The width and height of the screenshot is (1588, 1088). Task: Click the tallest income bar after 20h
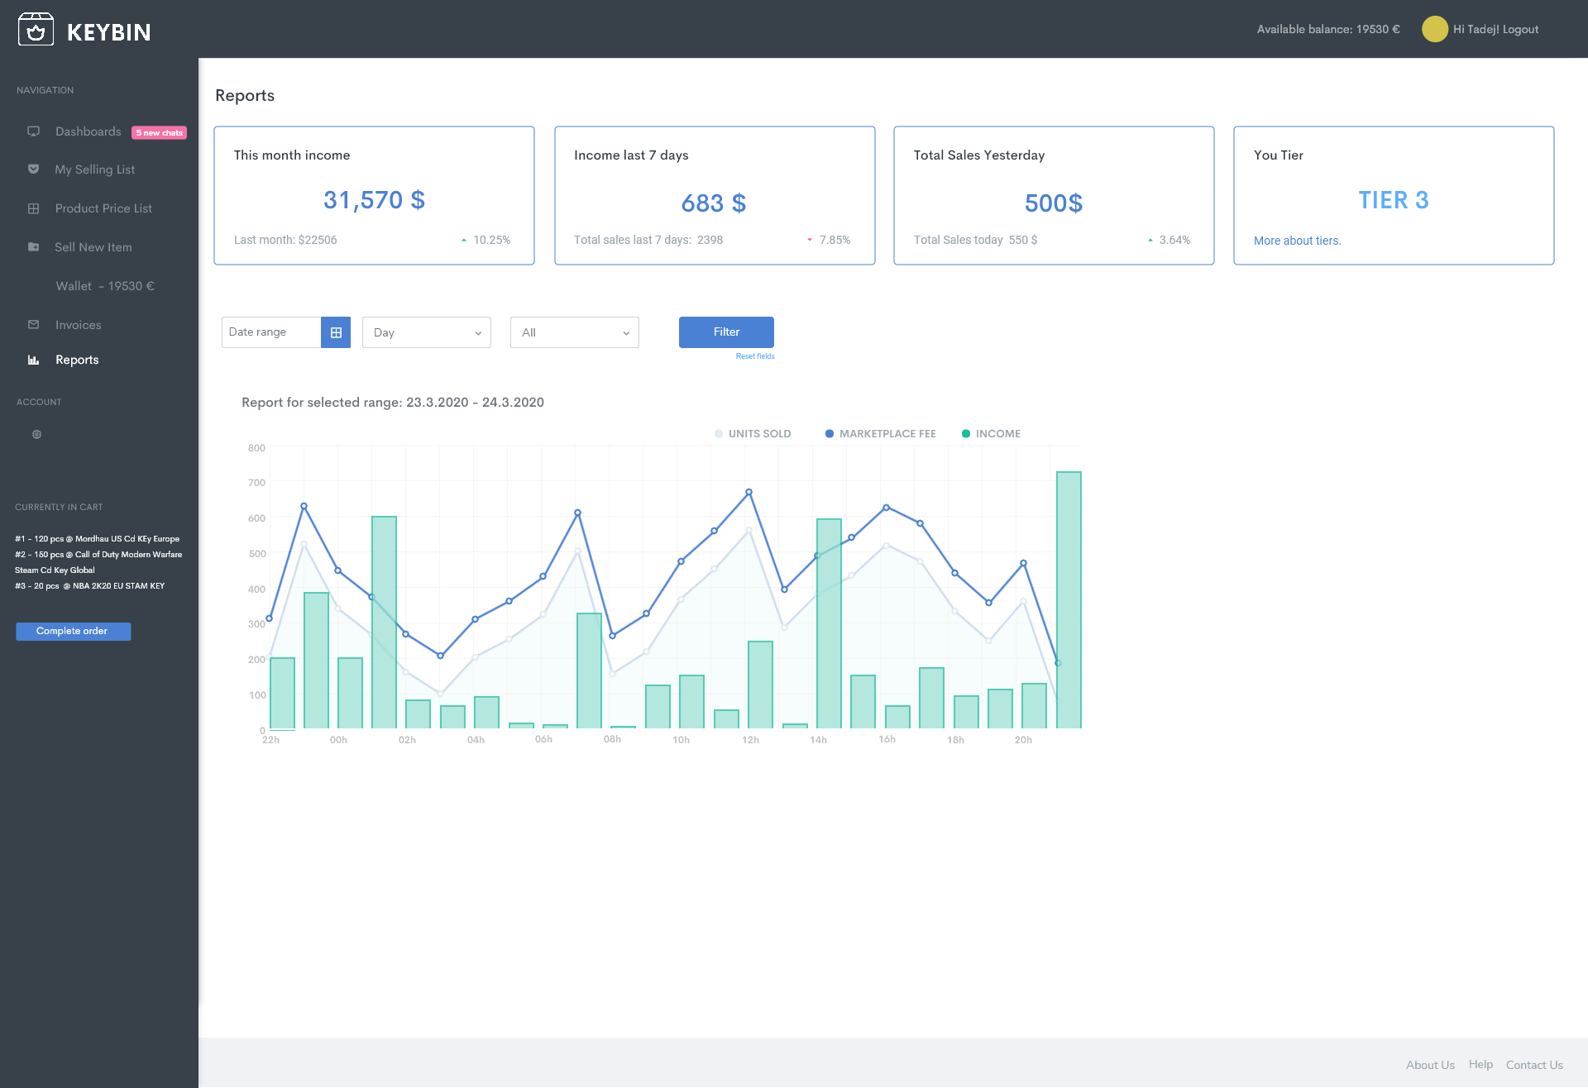tap(1069, 600)
